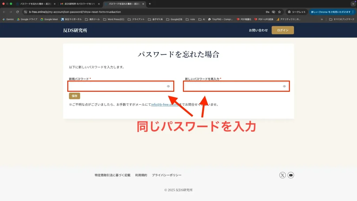Click the X (Twitter) social icon in footer
Screen dimensions: 357x201
(x=282, y=175)
